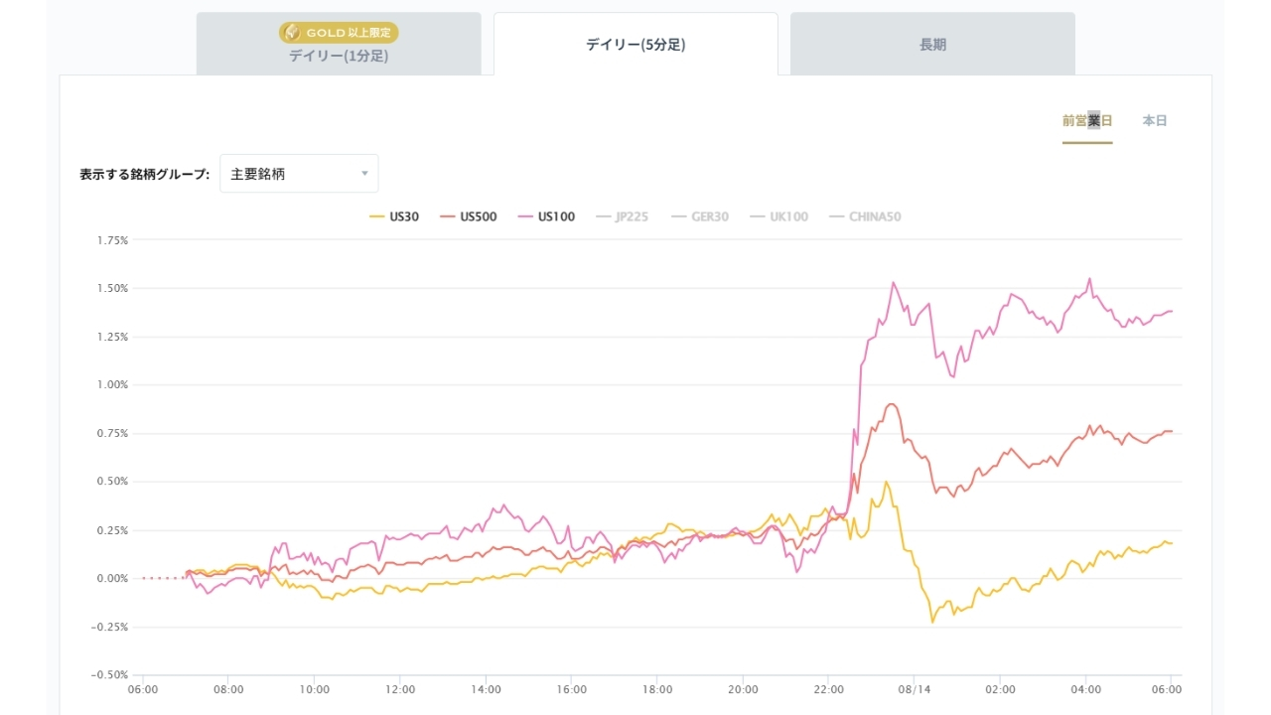Image resolution: width=1271 pixels, height=715 pixels.
Task: Toggle US100 series in legend
Action: 545,216
